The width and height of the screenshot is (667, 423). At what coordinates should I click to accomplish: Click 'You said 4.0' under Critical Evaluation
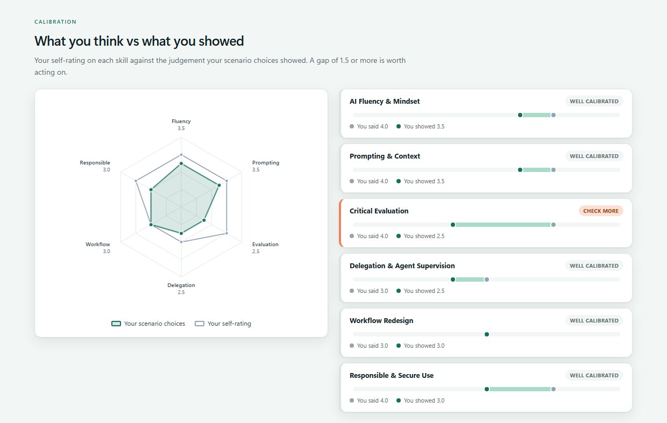[368, 236]
